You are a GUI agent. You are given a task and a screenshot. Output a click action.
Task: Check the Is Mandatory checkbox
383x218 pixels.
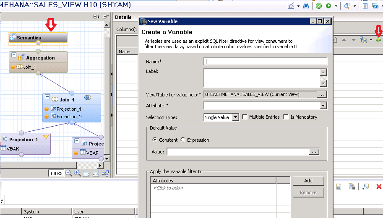[x=286, y=117]
